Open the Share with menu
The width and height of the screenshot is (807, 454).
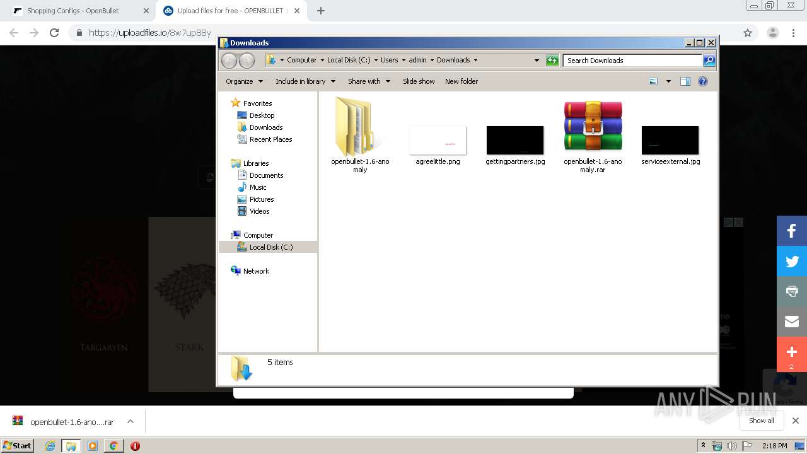[369, 81]
